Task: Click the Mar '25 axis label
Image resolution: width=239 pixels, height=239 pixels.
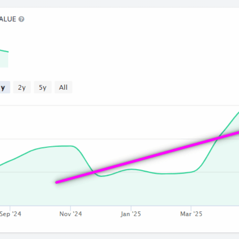Action: [191, 214]
